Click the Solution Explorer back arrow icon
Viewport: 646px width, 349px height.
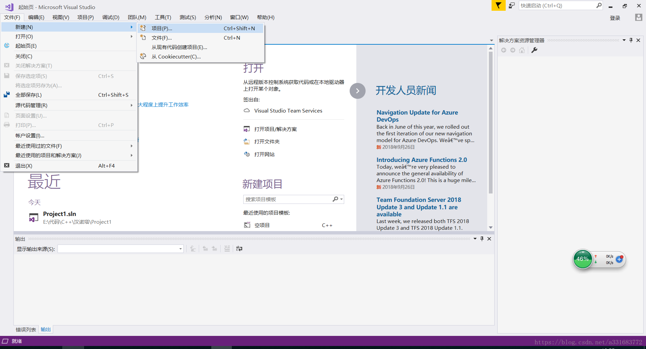(x=504, y=50)
